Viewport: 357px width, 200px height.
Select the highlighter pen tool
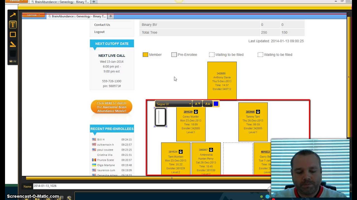pos(13,44)
